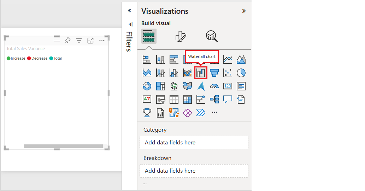The width and height of the screenshot is (365, 191).
Task: Open the Analytics tab
Action: click(211, 36)
